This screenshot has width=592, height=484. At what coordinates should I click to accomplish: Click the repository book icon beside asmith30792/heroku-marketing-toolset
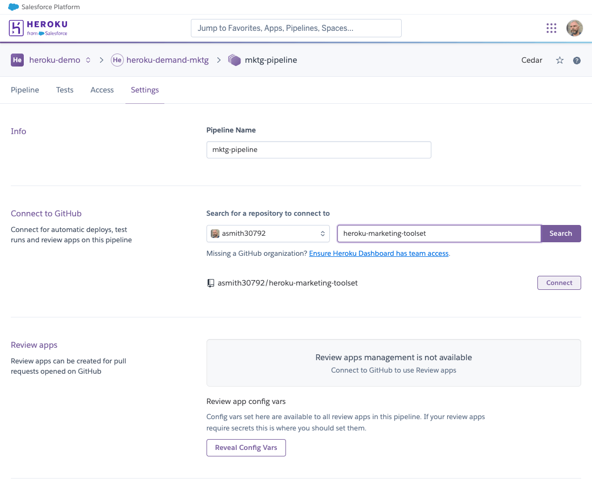pyautogui.click(x=211, y=283)
